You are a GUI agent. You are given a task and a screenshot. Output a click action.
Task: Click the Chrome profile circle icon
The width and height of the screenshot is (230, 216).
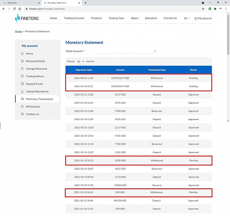(x=203, y=3)
